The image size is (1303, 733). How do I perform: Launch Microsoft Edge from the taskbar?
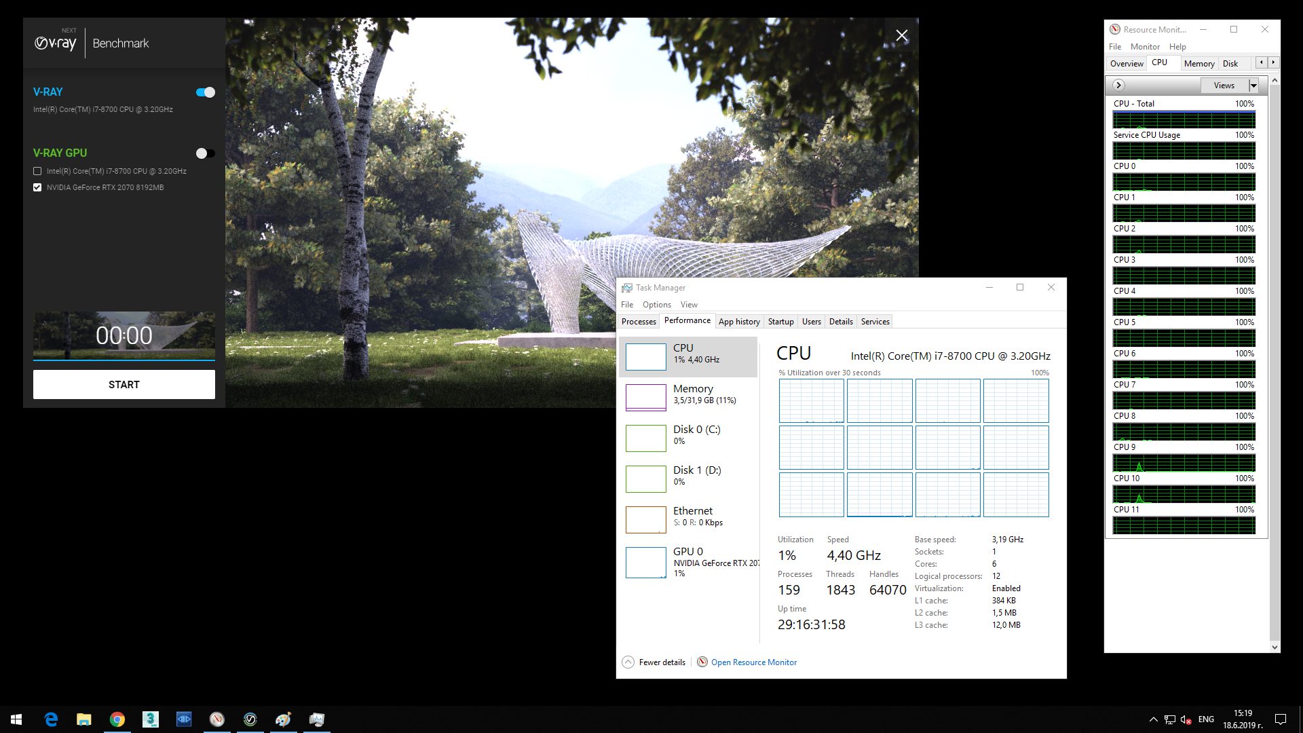(51, 719)
